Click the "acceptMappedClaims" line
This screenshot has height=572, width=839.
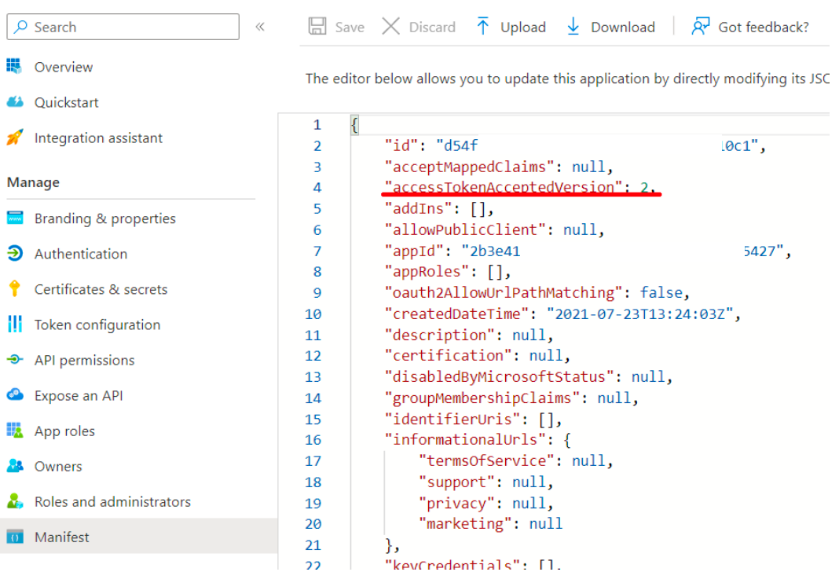[x=499, y=167]
